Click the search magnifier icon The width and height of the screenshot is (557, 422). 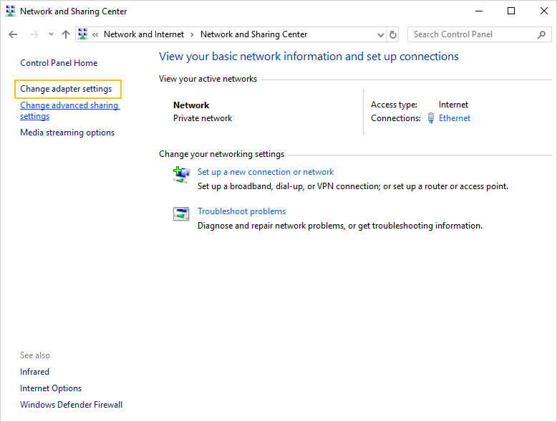click(541, 34)
